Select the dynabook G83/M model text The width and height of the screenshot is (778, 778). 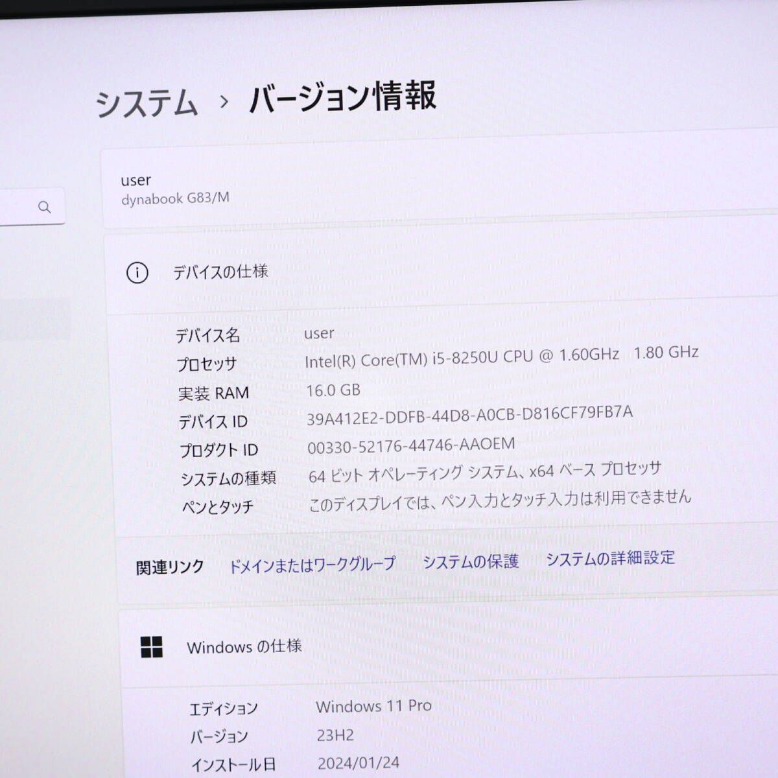coord(175,198)
